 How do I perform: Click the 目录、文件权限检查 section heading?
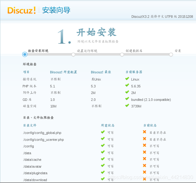pos(38,118)
